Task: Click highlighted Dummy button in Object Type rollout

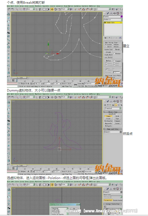Action: pyautogui.click(x=108, y=116)
